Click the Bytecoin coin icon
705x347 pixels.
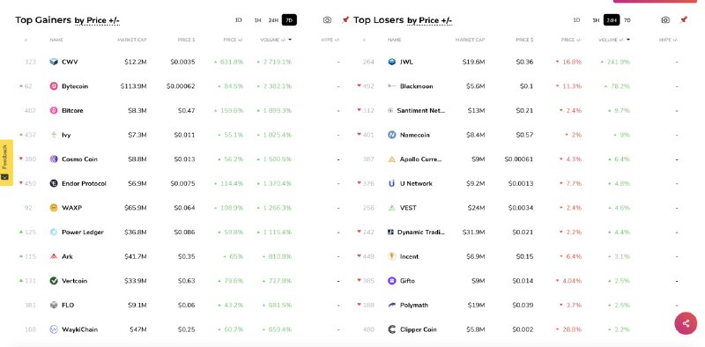[x=54, y=86]
